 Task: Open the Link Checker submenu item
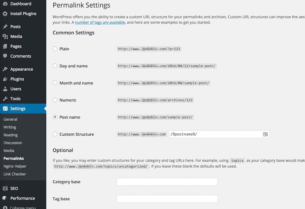(x=15, y=174)
